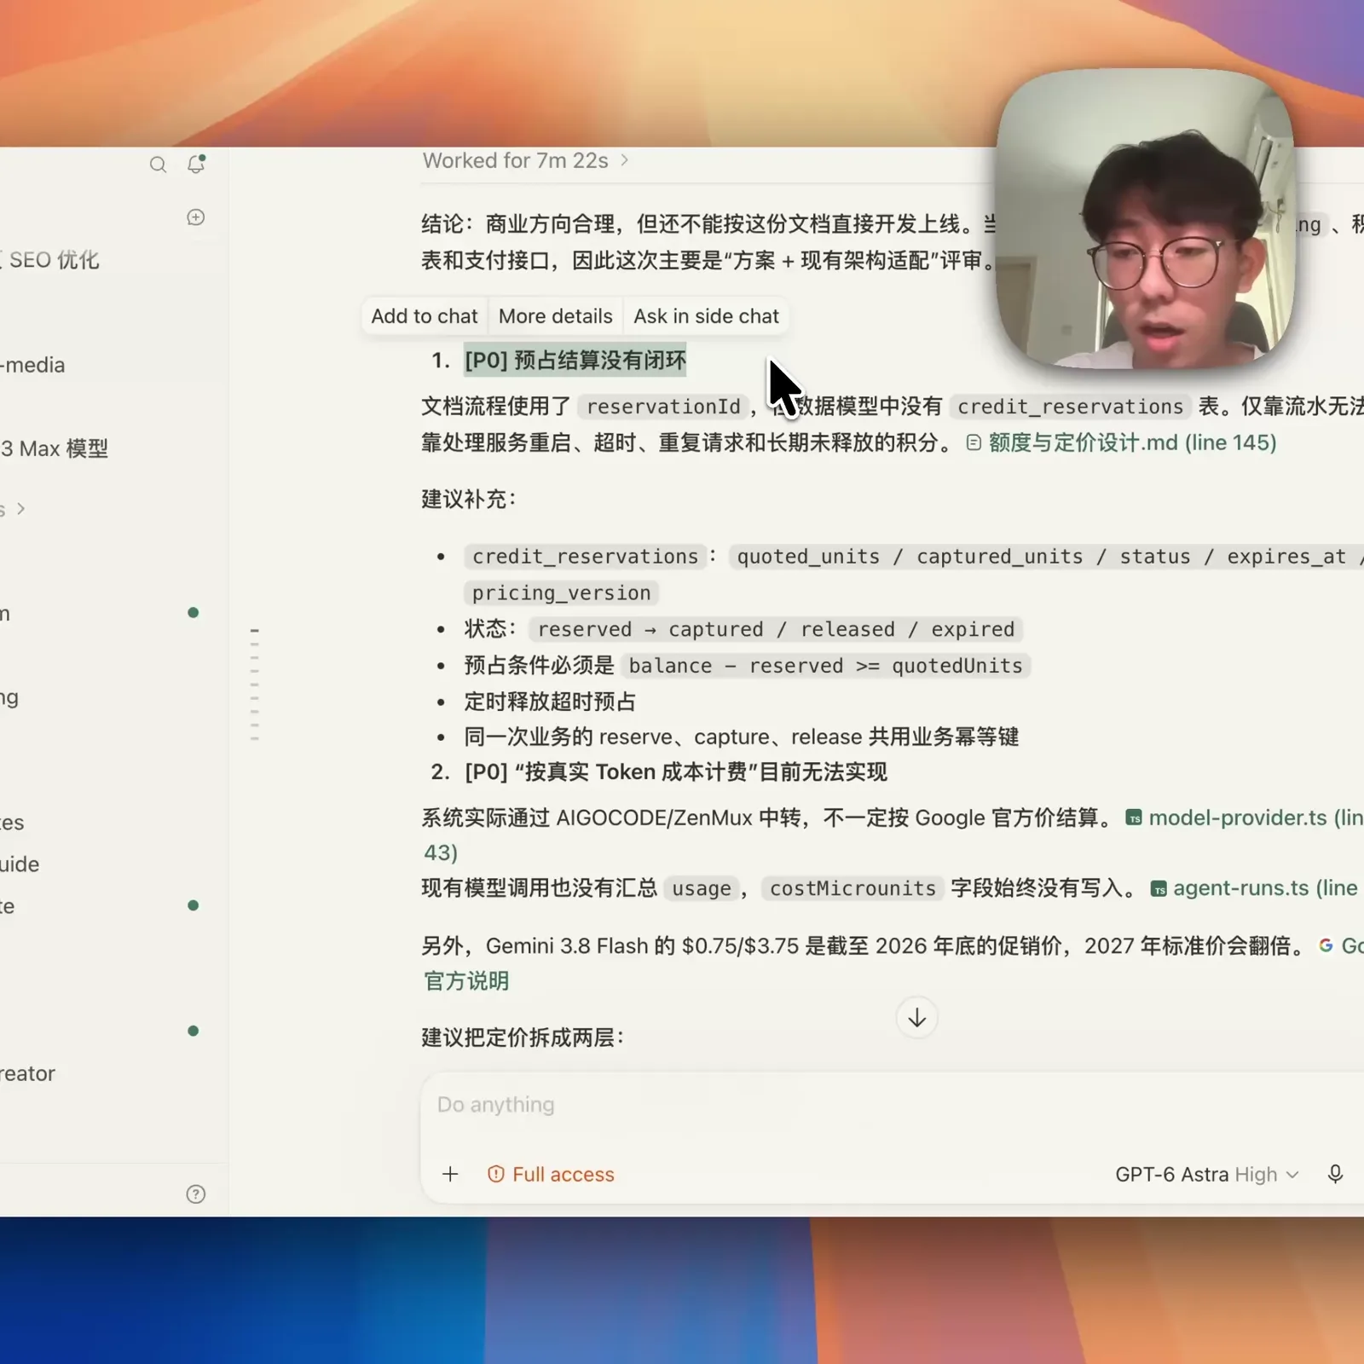1364x1364 pixels.
Task: Choose Ask in side chat option
Action: 706,316
